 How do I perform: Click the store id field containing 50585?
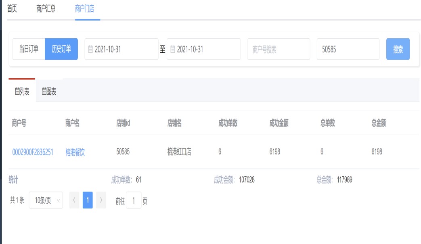348,49
